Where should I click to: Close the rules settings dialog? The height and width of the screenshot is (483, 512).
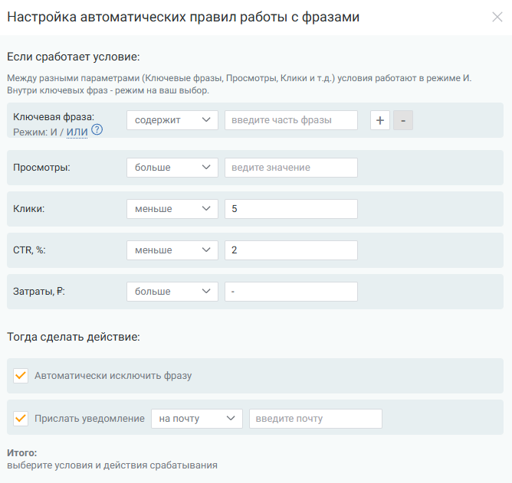[497, 17]
